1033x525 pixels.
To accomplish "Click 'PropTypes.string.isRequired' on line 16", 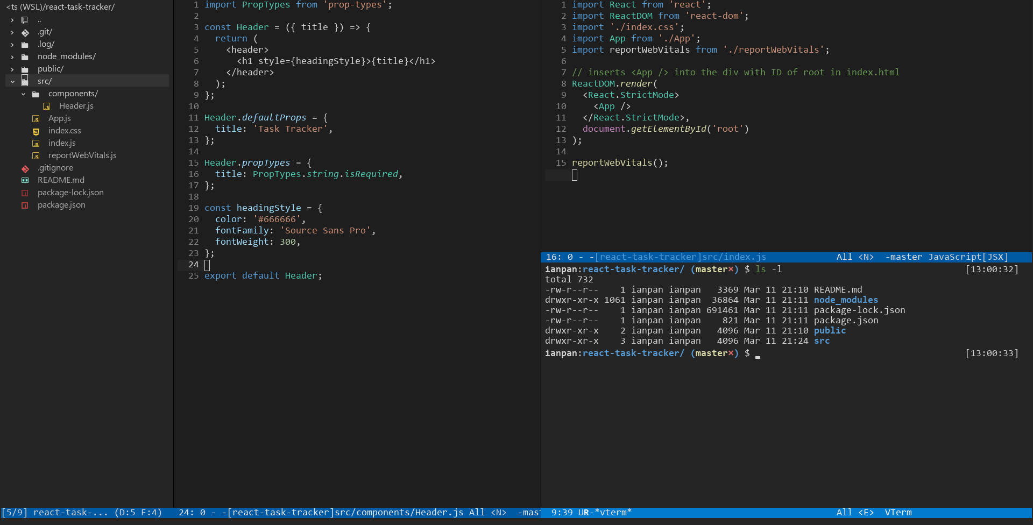I will [326, 174].
